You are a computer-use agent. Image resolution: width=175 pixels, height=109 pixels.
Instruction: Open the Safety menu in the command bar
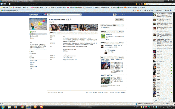point(159,10)
